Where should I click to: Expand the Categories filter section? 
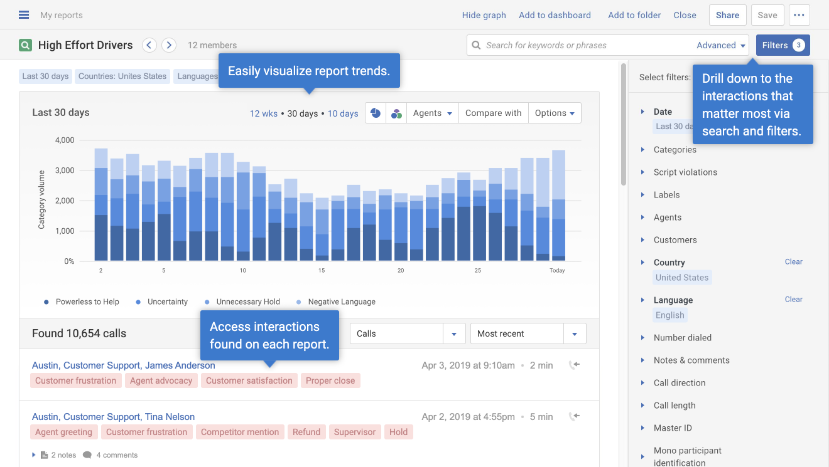pyautogui.click(x=675, y=150)
